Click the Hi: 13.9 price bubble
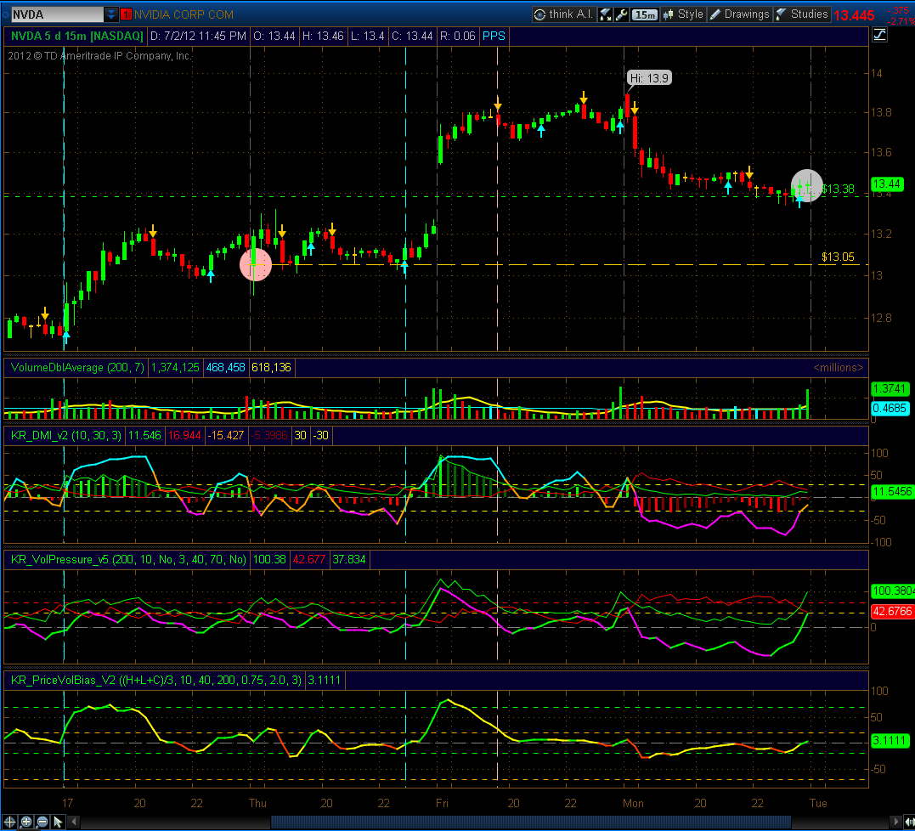This screenshot has height=831, width=915. (x=649, y=77)
